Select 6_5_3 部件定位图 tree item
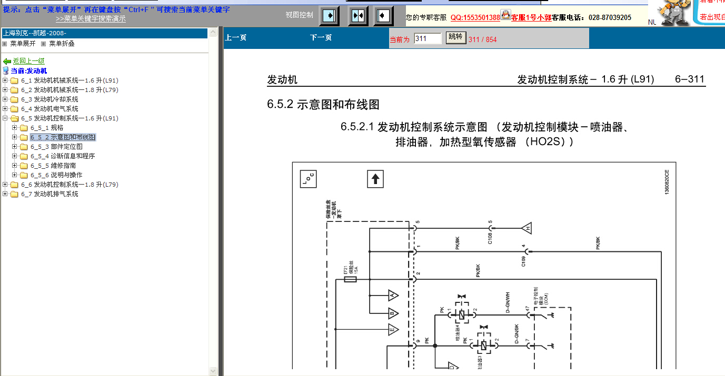The height and width of the screenshot is (376, 725). click(56, 147)
